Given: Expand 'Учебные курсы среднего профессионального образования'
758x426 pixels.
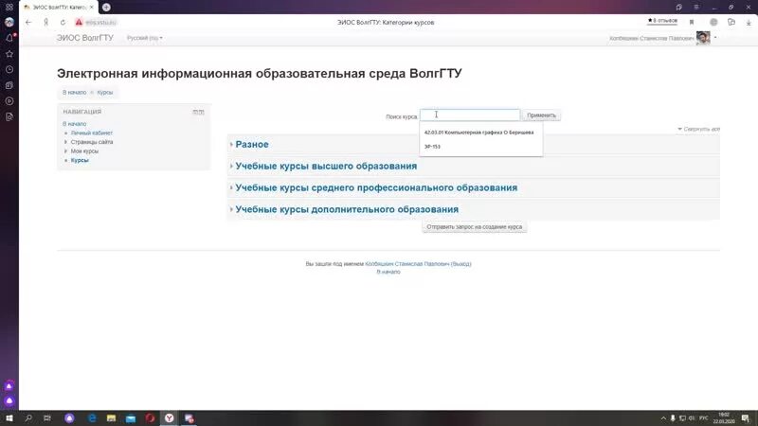Looking at the screenshot, I should click(x=376, y=187).
